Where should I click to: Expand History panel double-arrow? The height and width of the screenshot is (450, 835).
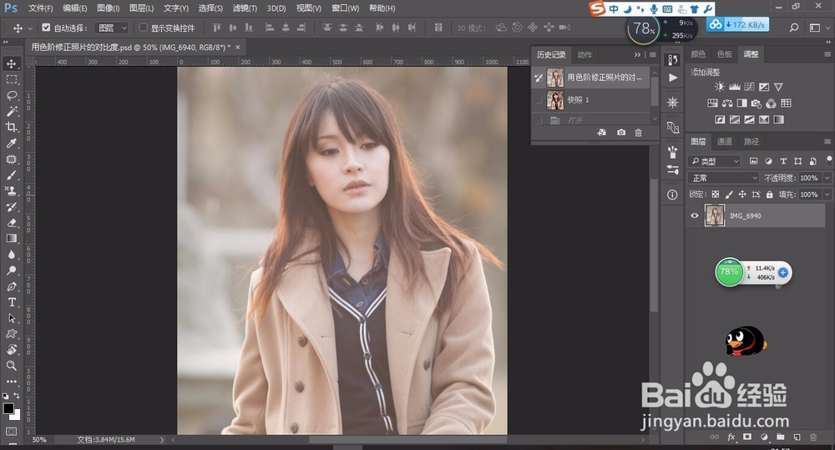637,55
